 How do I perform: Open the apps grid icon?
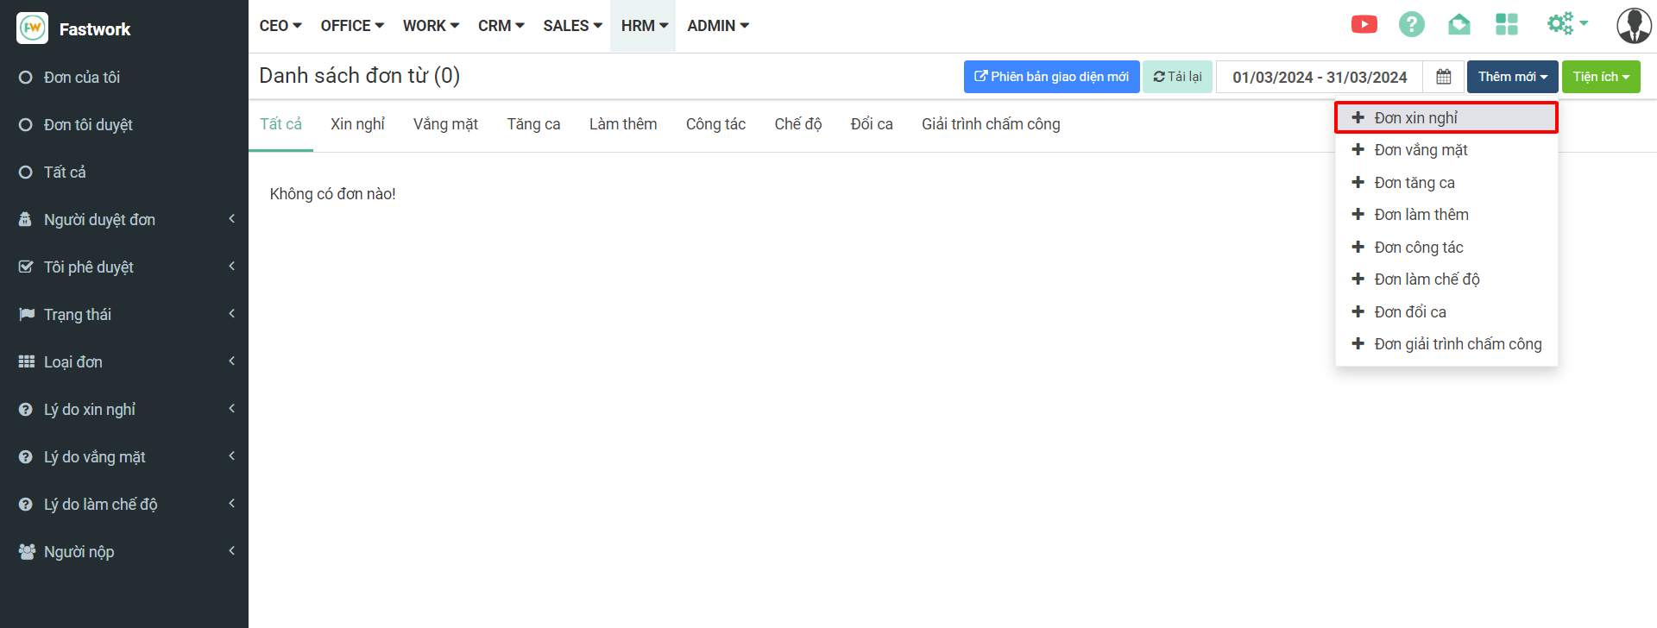coord(1506,24)
